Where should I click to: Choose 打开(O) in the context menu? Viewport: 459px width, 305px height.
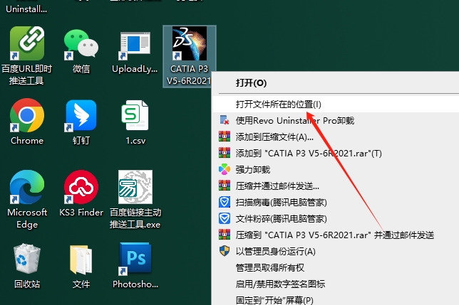click(x=251, y=83)
